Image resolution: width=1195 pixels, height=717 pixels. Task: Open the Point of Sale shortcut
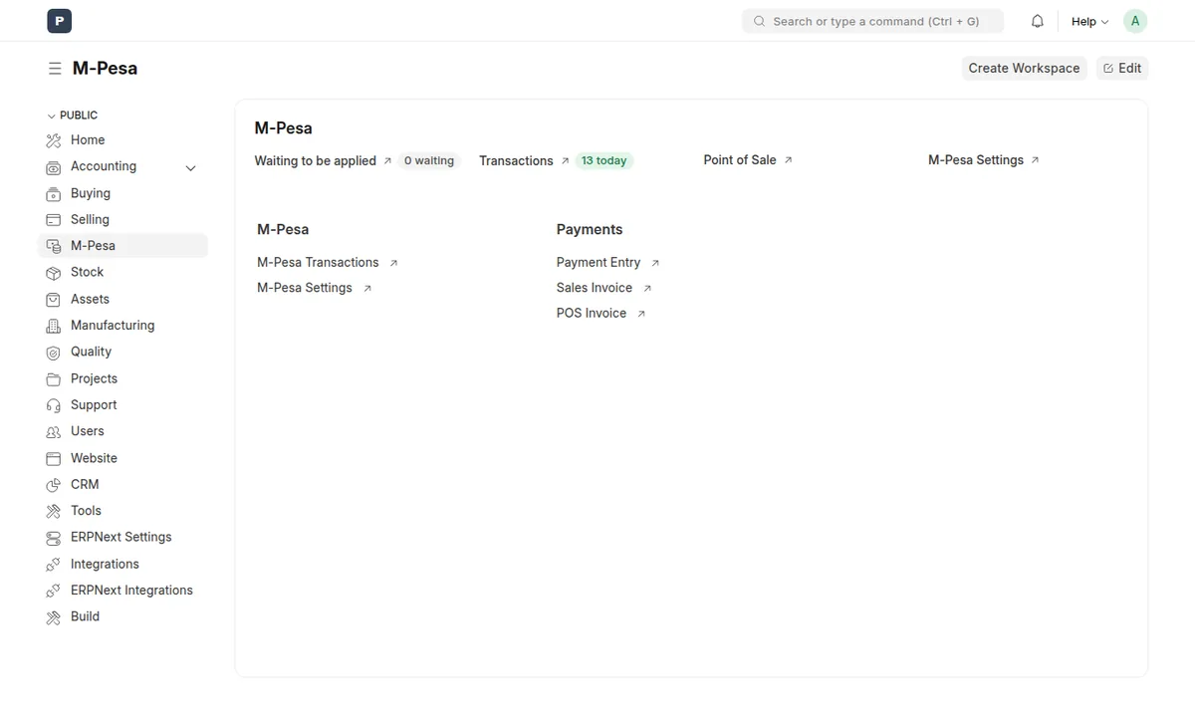point(740,160)
